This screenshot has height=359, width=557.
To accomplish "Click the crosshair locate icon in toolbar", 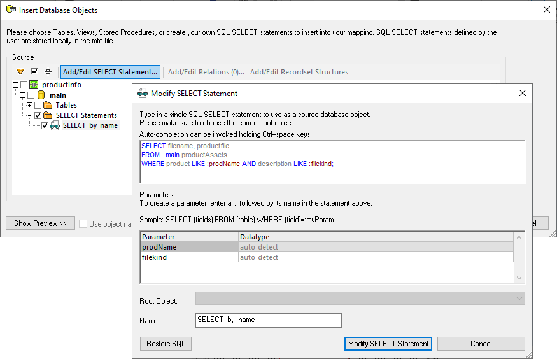I will click(x=48, y=72).
